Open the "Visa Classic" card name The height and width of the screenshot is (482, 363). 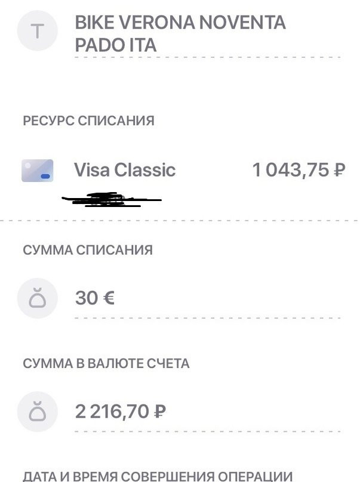point(125,170)
